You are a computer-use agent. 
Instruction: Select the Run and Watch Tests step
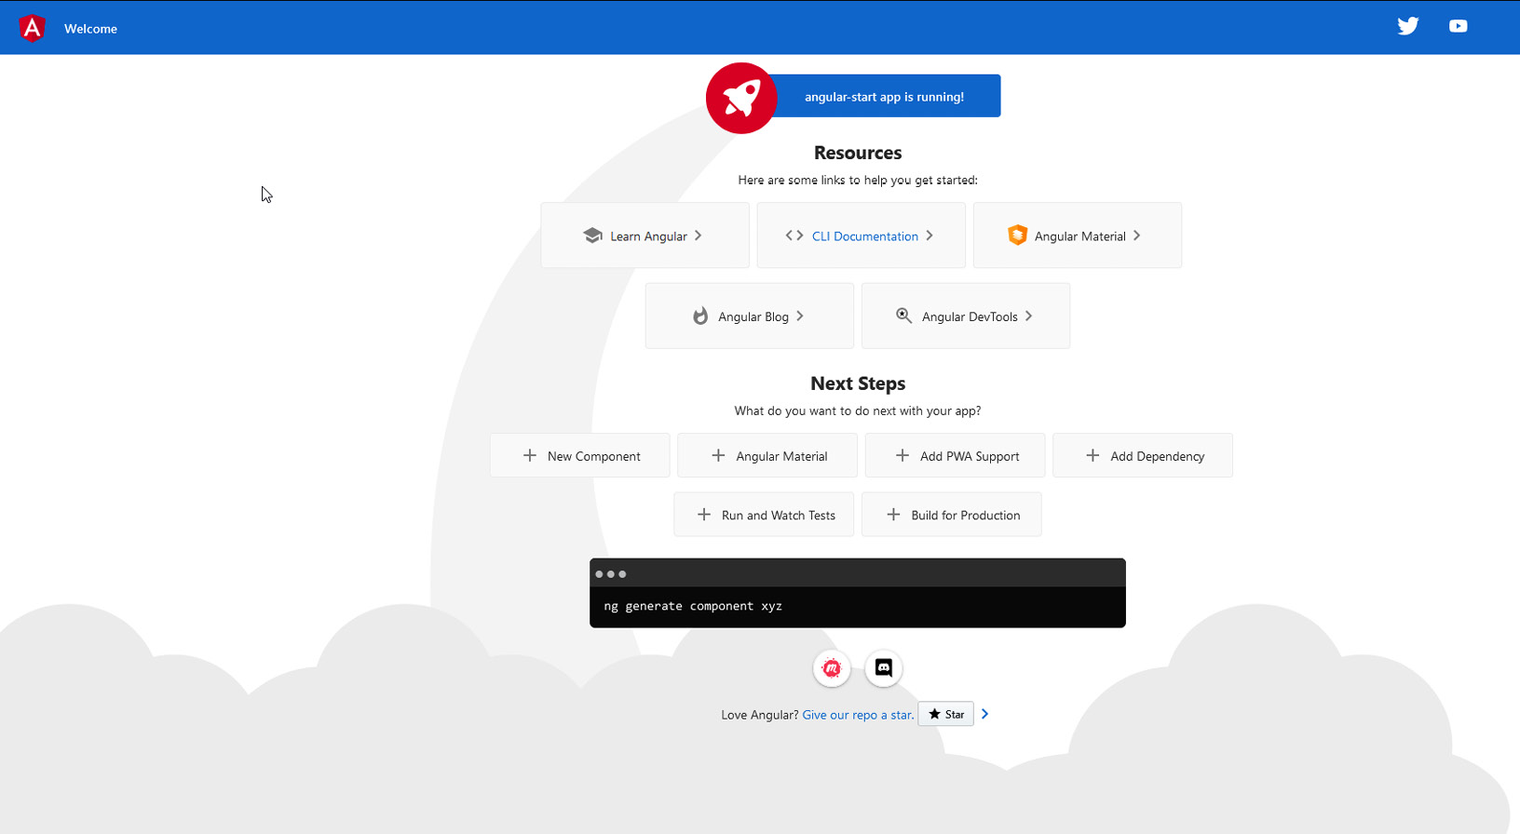click(x=764, y=514)
